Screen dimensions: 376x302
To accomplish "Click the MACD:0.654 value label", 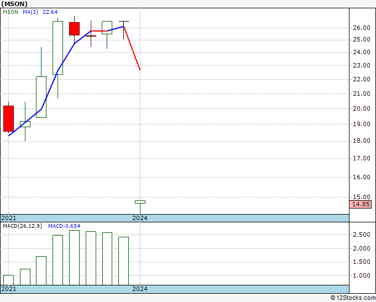I will coord(64,226).
